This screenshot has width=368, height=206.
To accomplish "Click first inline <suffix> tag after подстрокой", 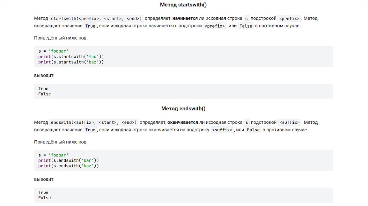I will click(289, 122).
